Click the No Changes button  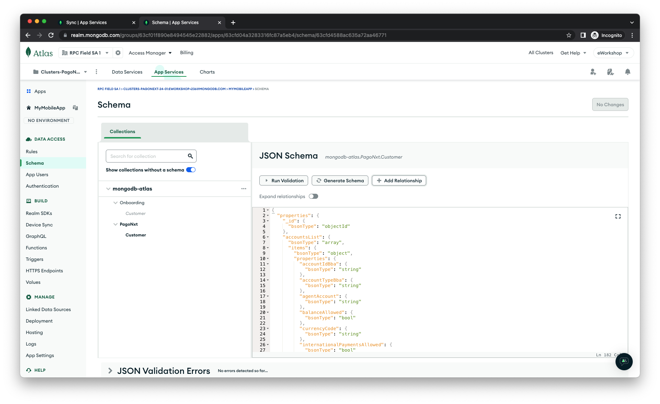tap(610, 104)
